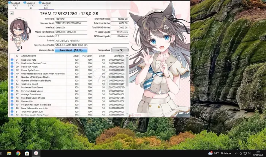Show hidden tray icons chevron
The width and height of the screenshot is (266, 157).
click(x=236, y=153)
